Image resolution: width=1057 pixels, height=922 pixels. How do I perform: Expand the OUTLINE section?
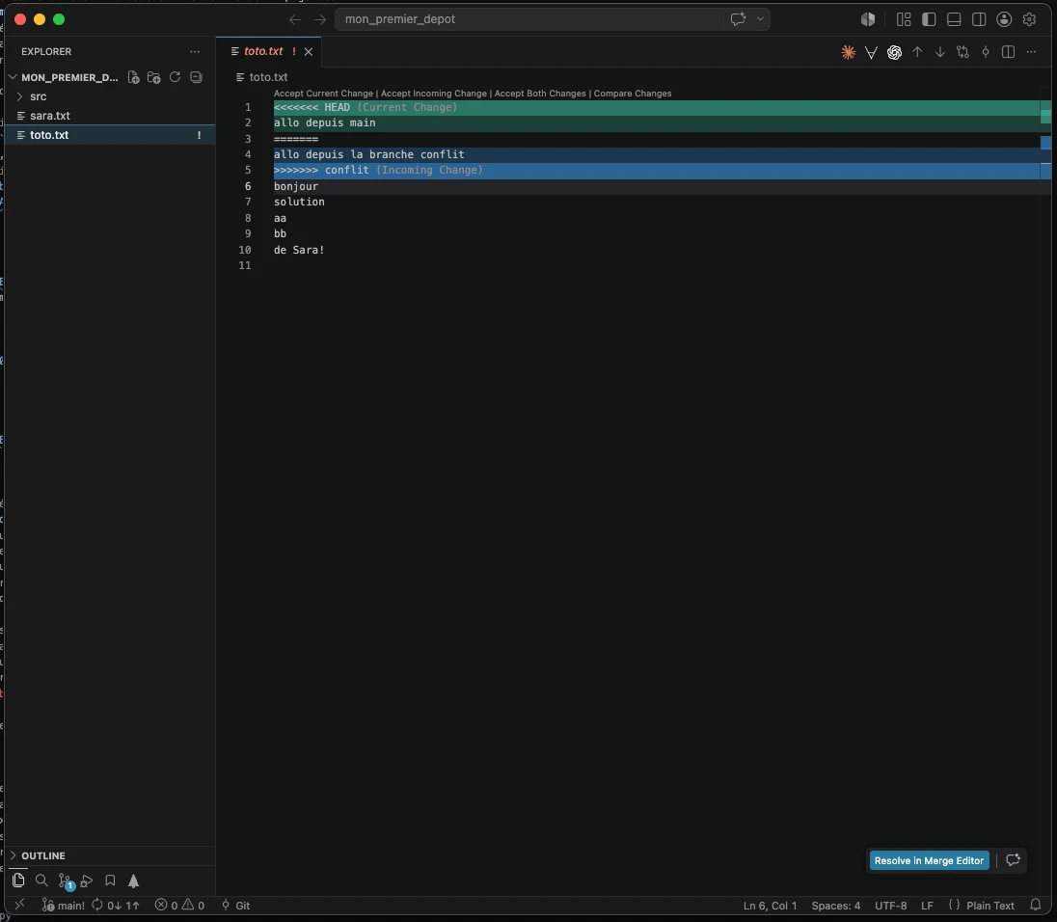pyautogui.click(x=111, y=855)
